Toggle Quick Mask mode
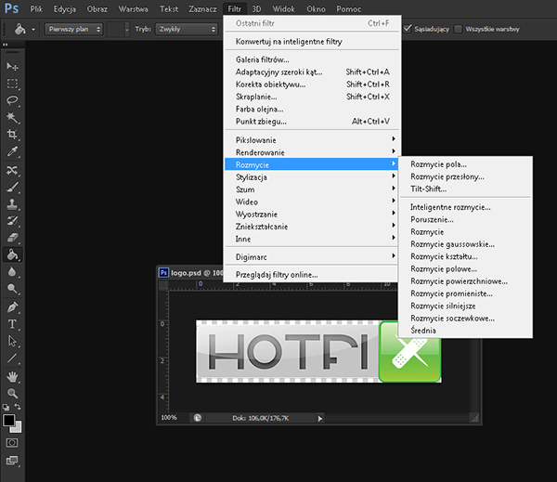Image resolution: width=557 pixels, height=482 pixels. pos(12,443)
